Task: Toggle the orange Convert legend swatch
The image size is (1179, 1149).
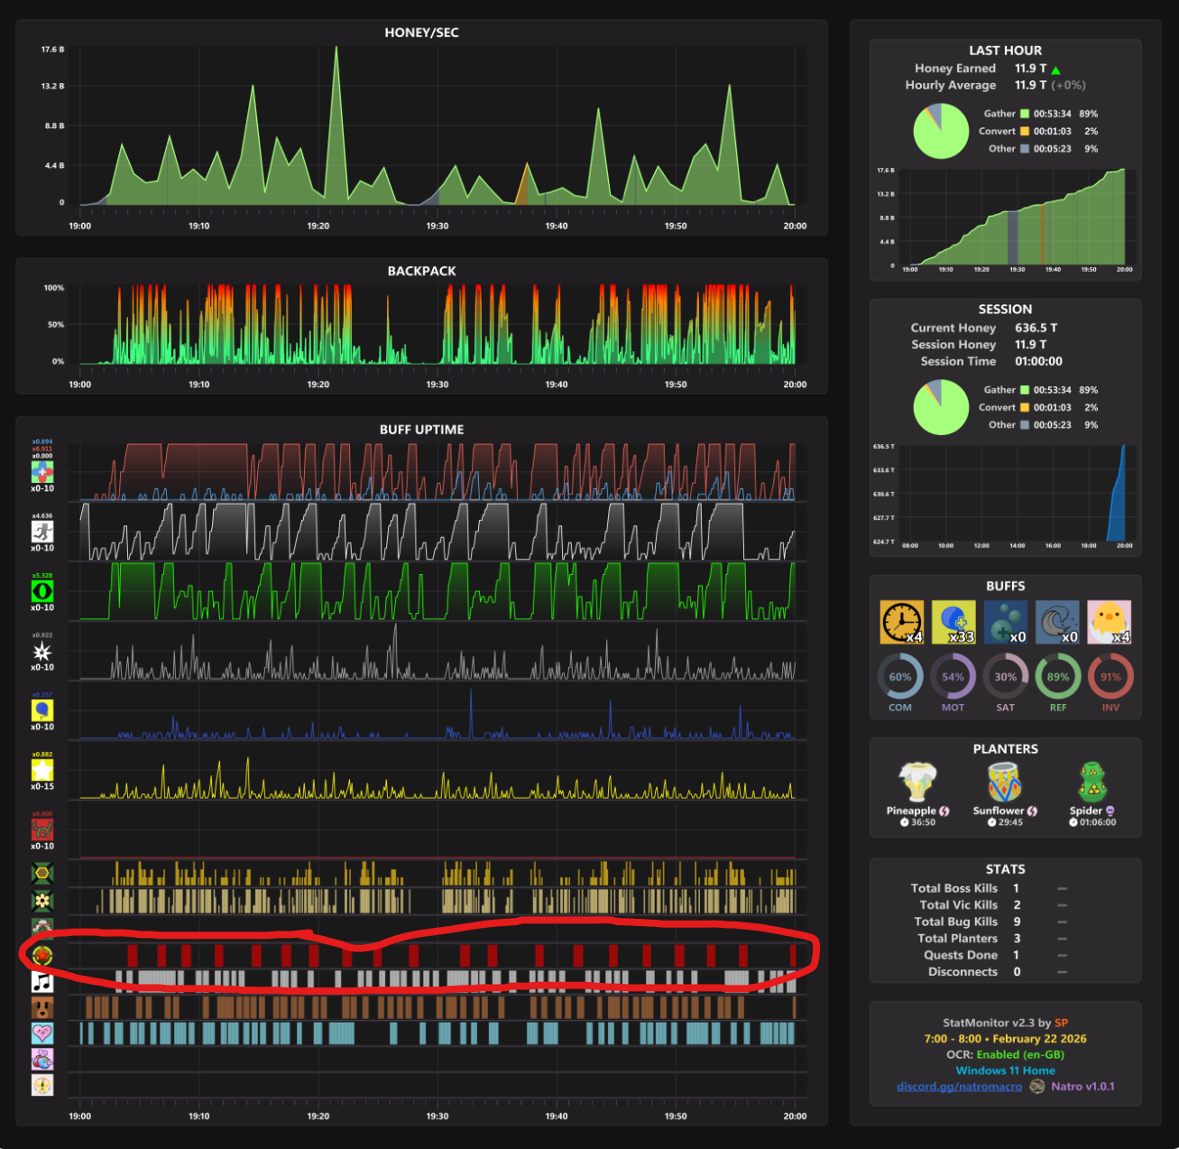Action: point(1023,131)
